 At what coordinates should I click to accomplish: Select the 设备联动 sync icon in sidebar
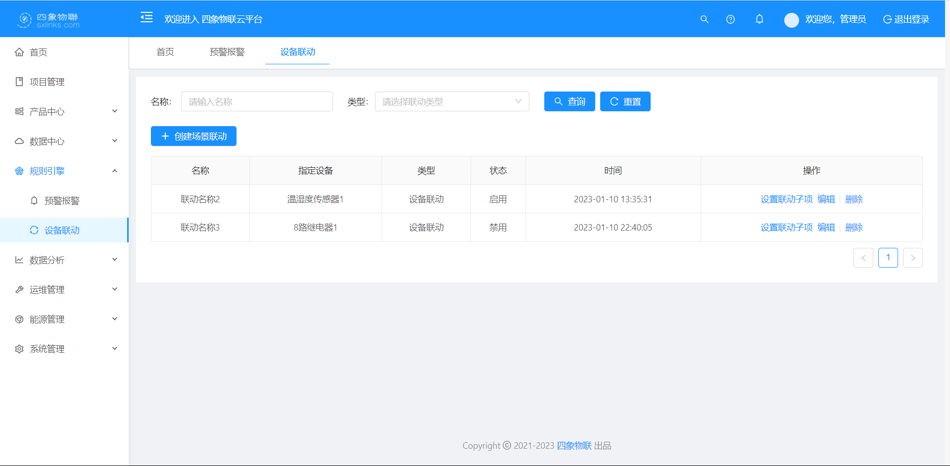pyautogui.click(x=34, y=230)
